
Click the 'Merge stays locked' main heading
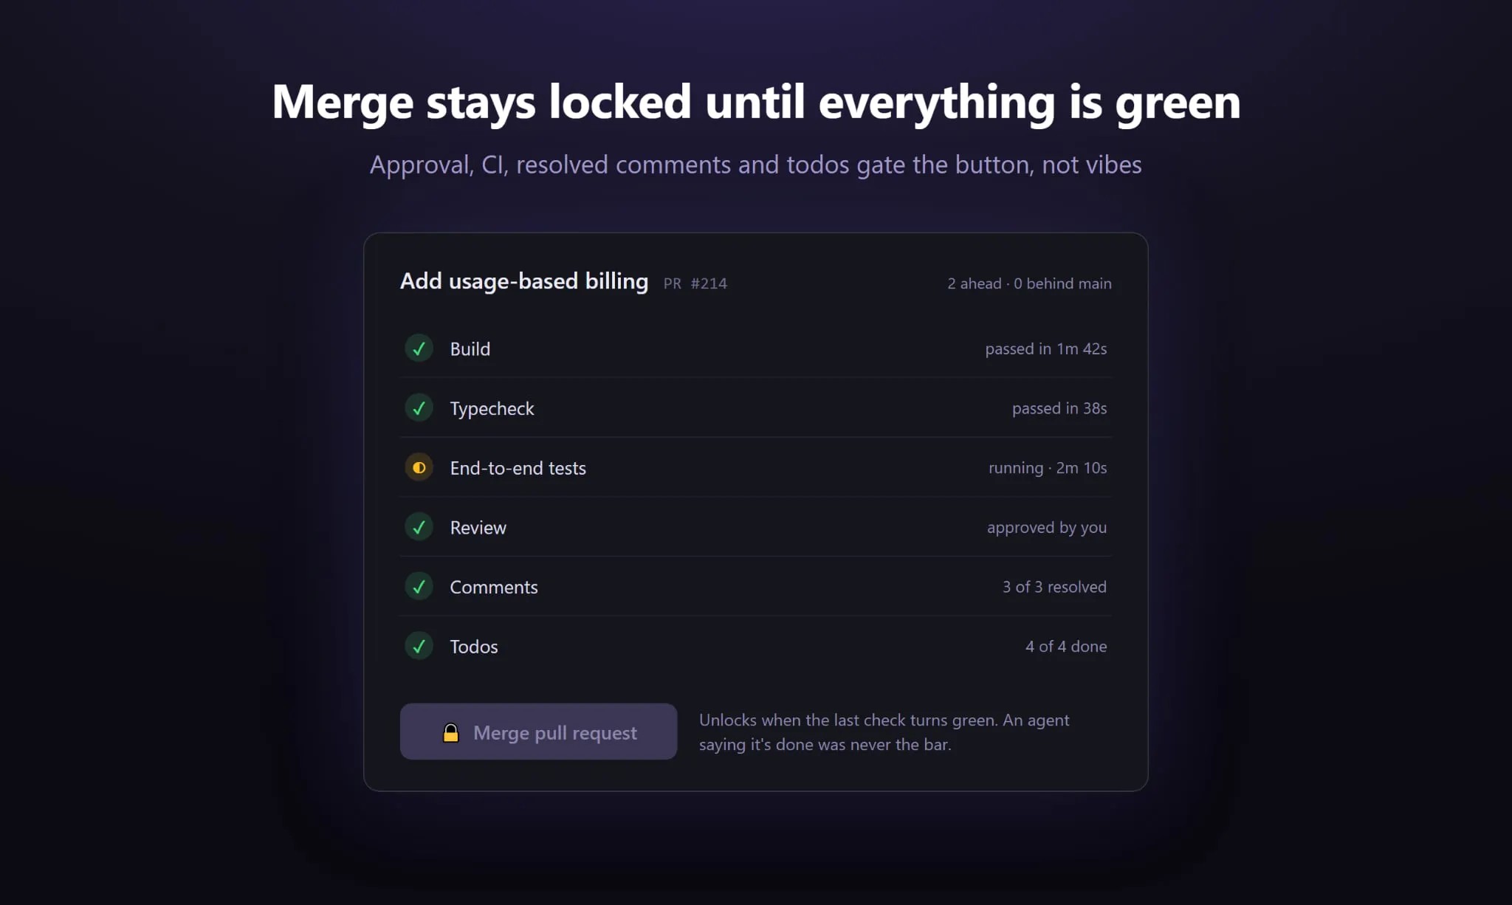click(x=756, y=103)
